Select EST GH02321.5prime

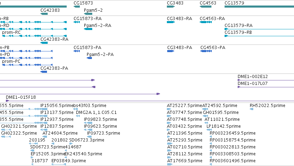coord(6,130)
